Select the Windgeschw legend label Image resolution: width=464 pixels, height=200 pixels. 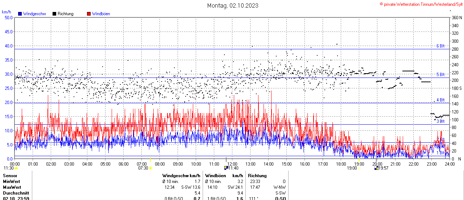click(34, 14)
